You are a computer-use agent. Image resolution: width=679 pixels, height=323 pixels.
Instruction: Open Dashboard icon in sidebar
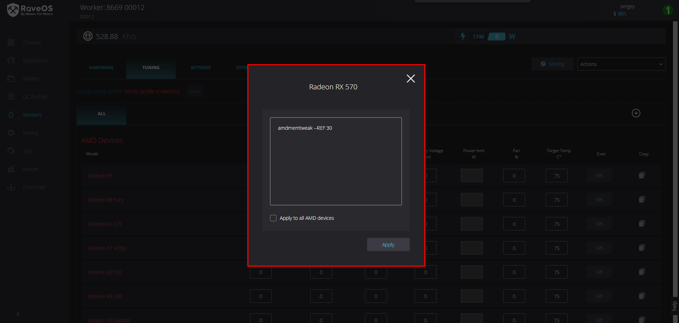[11, 61]
